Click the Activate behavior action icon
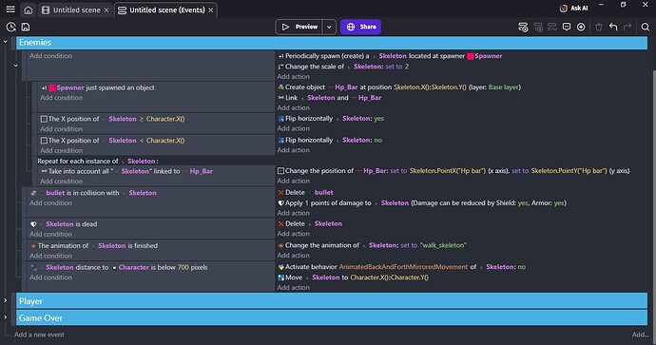This screenshot has height=345, width=656. click(x=281, y=267)
